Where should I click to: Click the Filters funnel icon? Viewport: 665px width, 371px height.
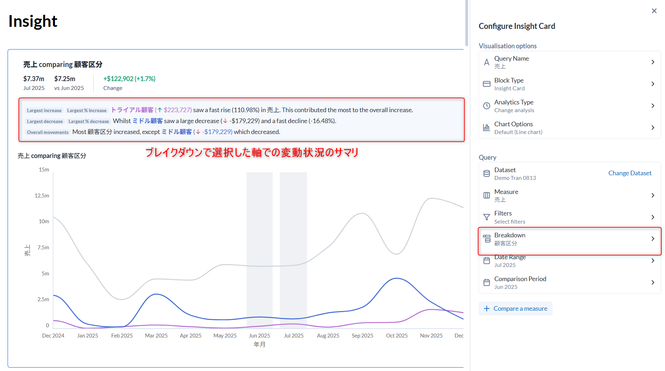[486, 217]
